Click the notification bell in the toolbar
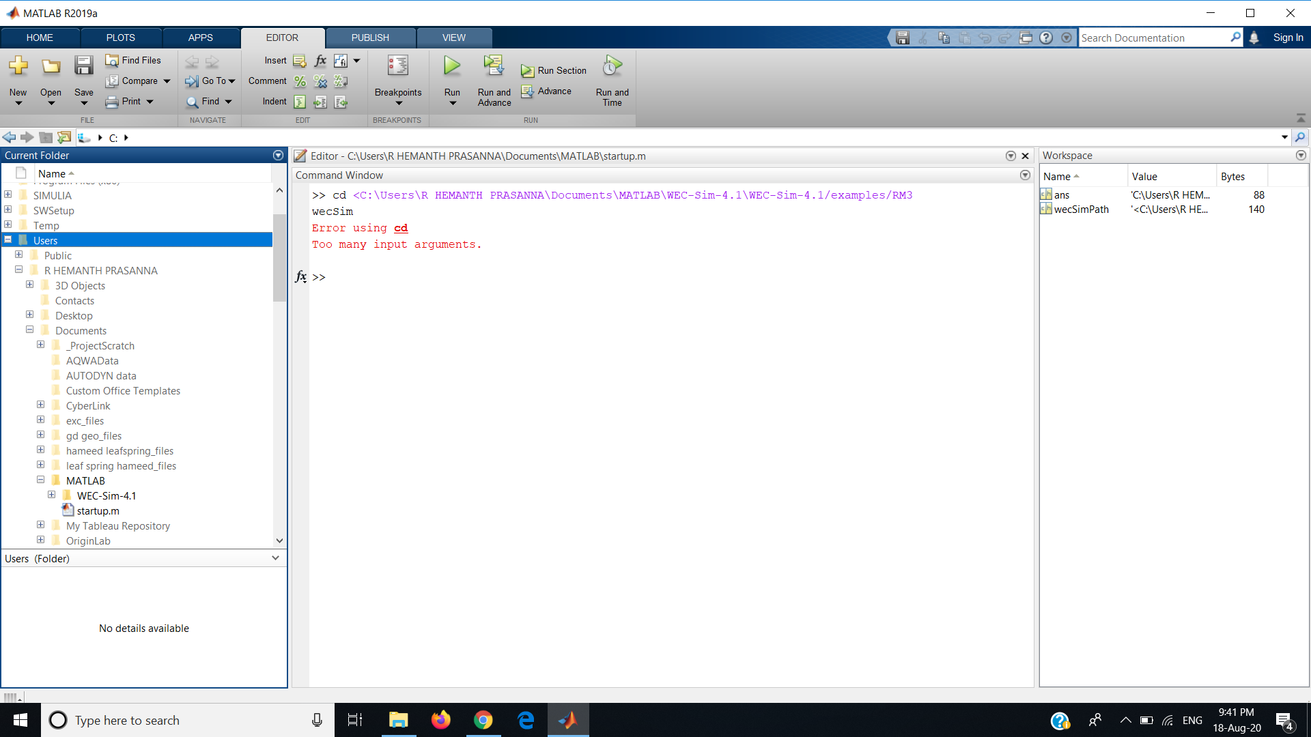This screenshot has width=1311, height=737. 1255,38
